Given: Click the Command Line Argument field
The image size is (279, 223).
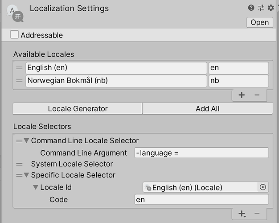Looking at the screenshot, I should click(201, 153).
